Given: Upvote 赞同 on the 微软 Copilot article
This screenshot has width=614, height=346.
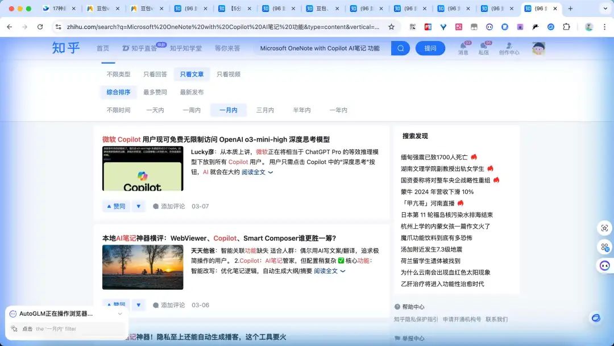Looking at the screenshot, I should pos(116,206).
